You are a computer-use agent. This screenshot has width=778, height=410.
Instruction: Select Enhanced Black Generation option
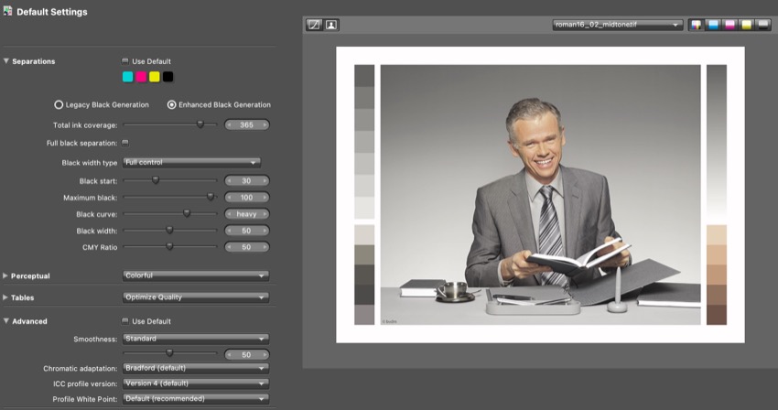[171, 104]
